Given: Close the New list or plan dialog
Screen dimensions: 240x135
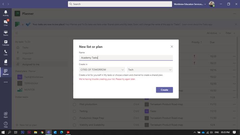Looking at the screenshot, I should [172, 47].
